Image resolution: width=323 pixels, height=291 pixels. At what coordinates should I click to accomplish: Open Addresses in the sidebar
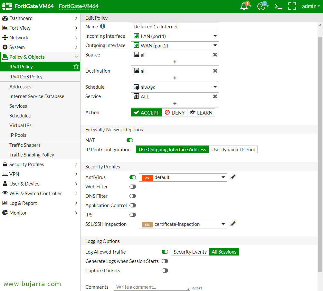(x=20, y=86)
